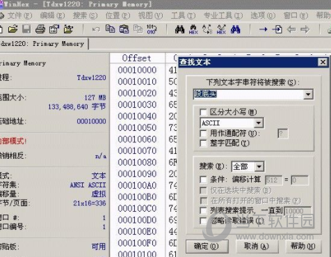The width and height of the screenshot is (331, 257).
Task: Click the 可用 clipboard status value
Action: [99, 247]
